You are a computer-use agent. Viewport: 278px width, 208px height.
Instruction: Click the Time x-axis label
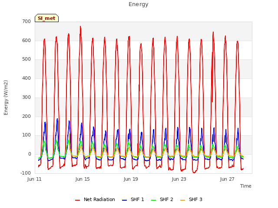[246, 186]
